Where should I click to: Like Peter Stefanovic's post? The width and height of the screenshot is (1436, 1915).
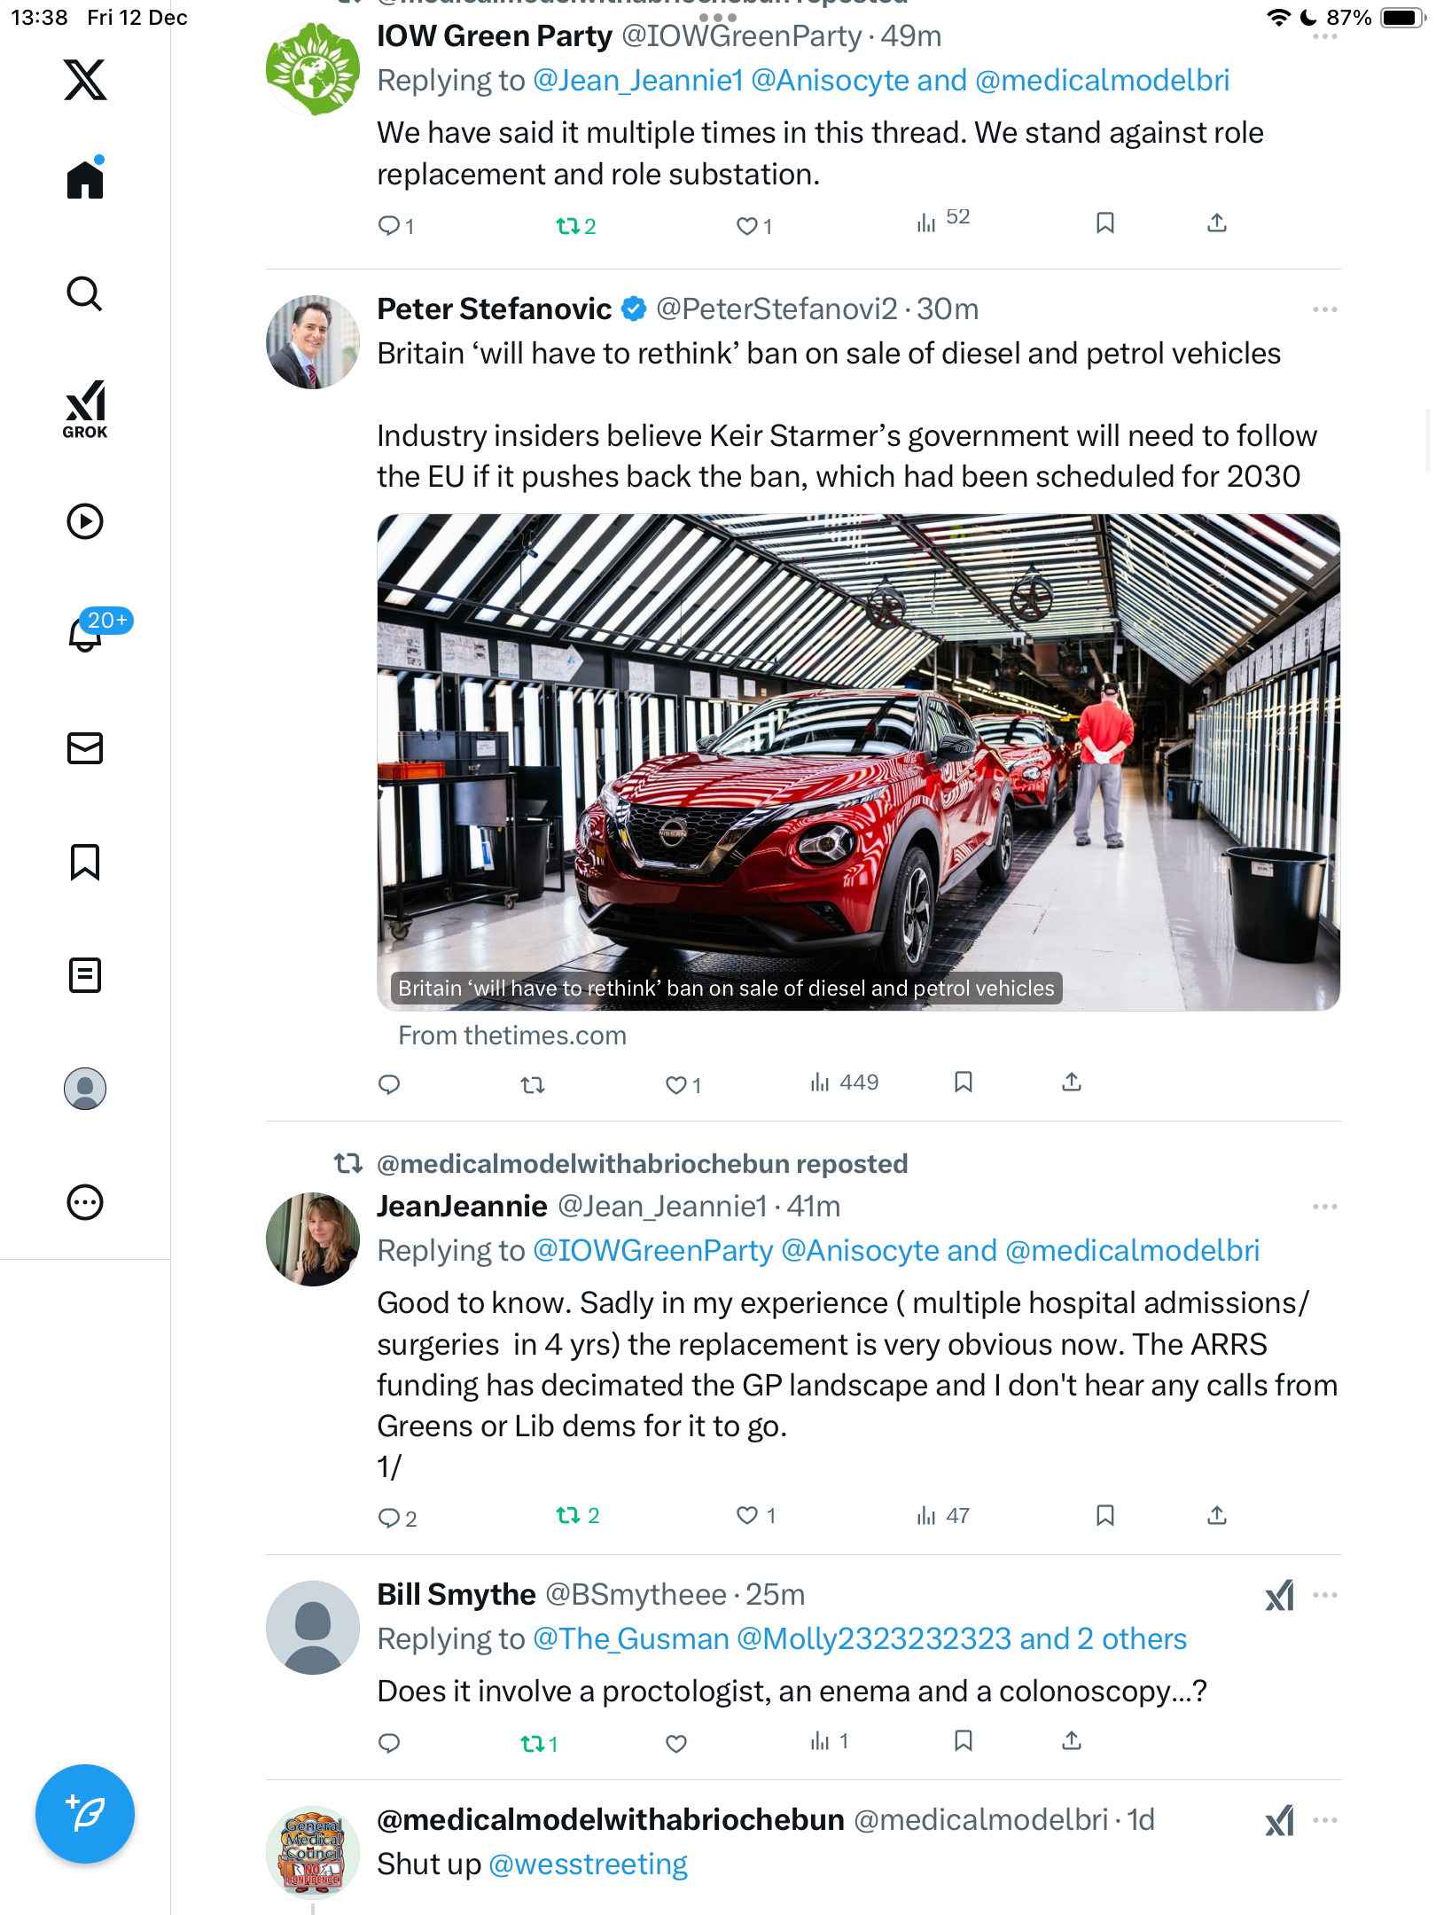(x=676, y=1084)
